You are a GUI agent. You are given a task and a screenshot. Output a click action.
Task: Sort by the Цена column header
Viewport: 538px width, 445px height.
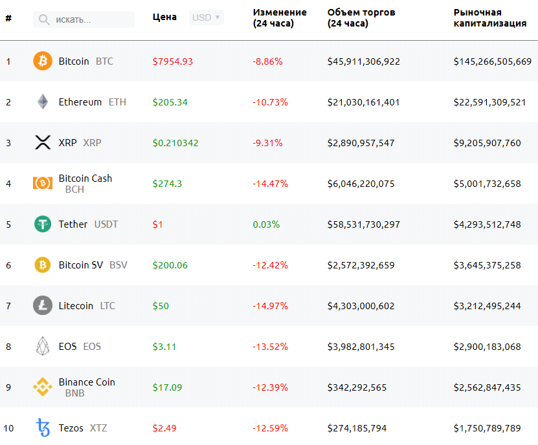click(x=164, y=16)
